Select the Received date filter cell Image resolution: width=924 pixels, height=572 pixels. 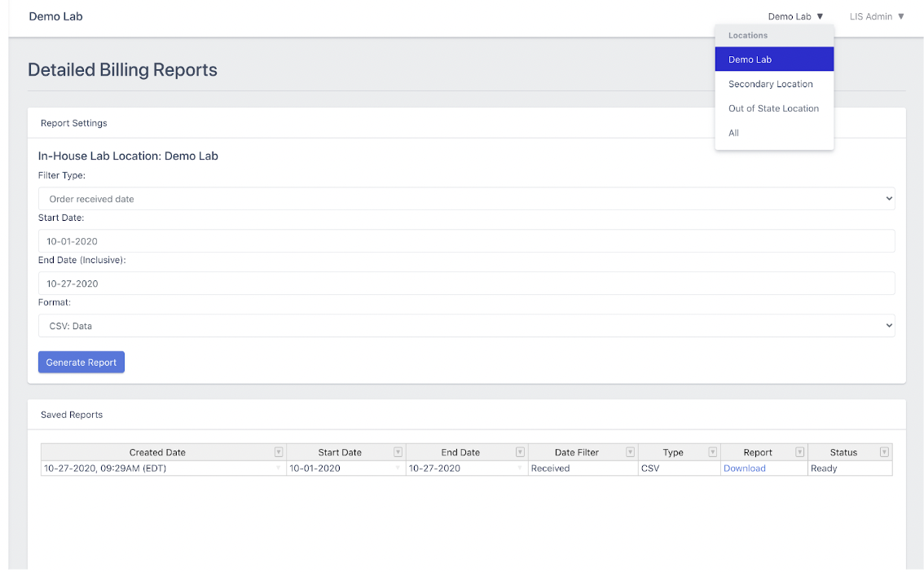tap(583, 469)
